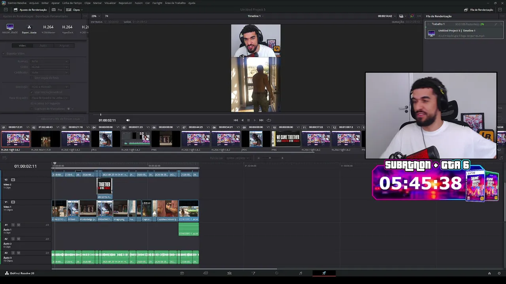Open the Codificador Auto dropdown

[x=50, y=73]
